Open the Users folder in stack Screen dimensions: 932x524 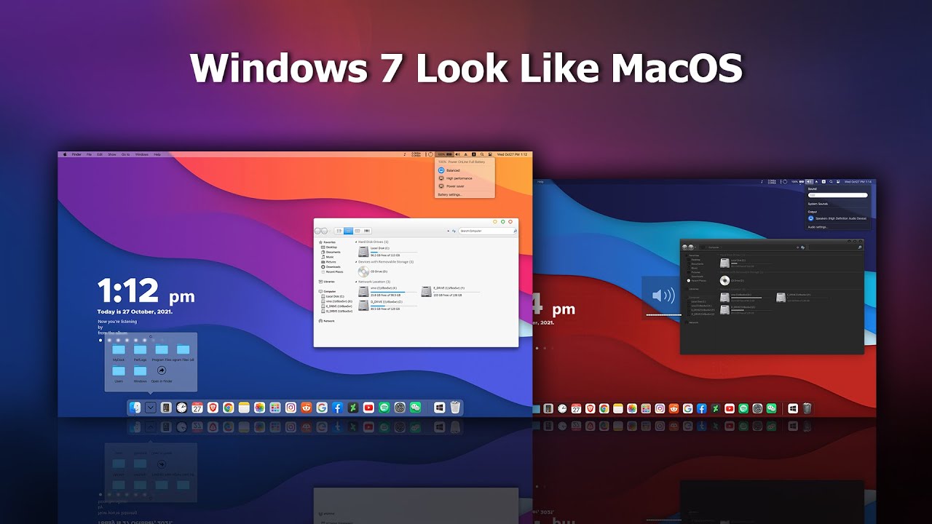[119, 374]
